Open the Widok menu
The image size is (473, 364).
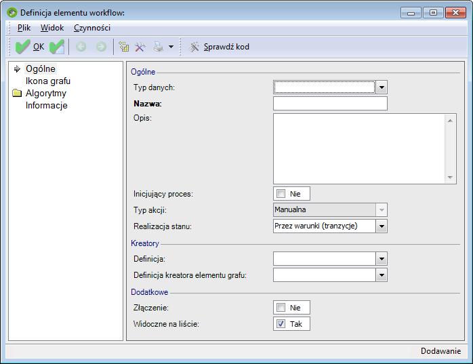(52, 28)
